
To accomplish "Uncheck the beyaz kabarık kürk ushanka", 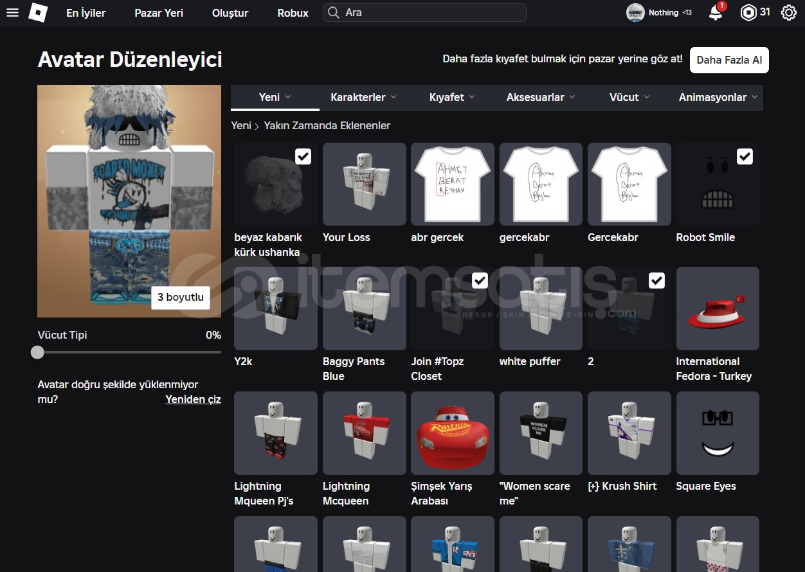I will (303, 156).
